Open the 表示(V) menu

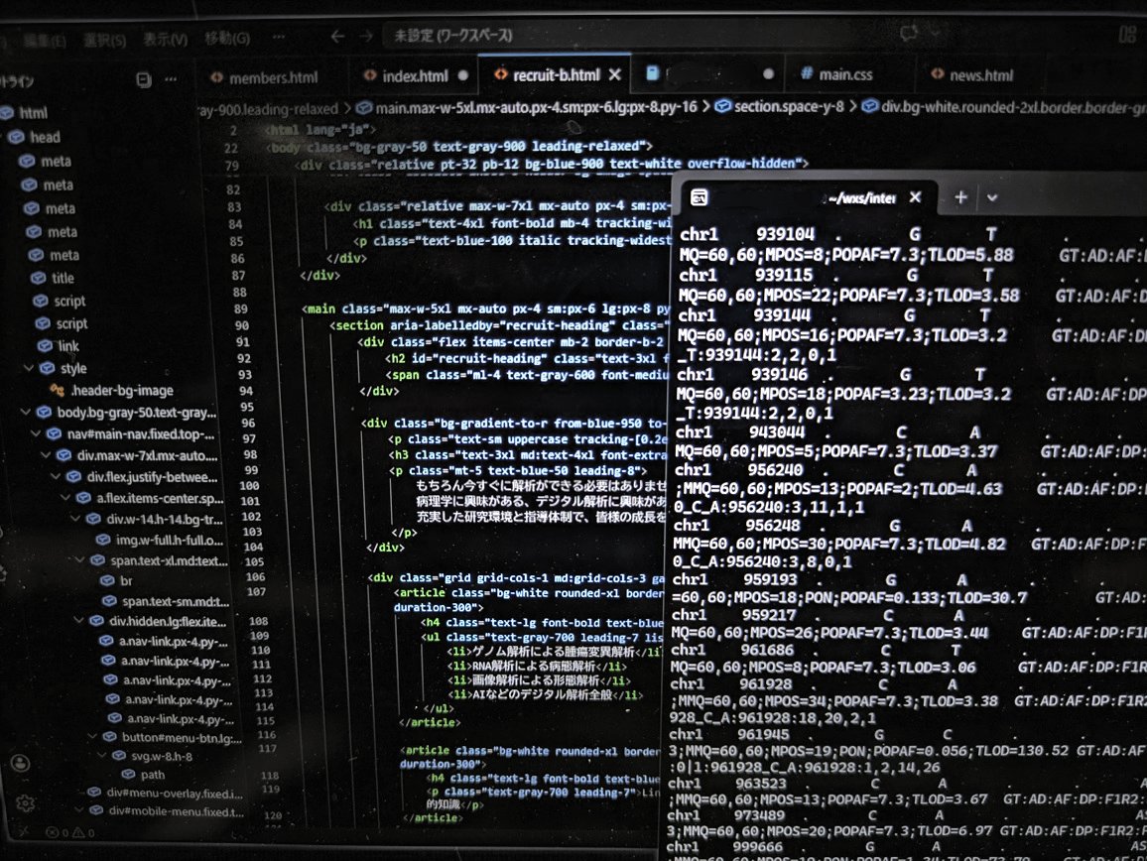165,40
